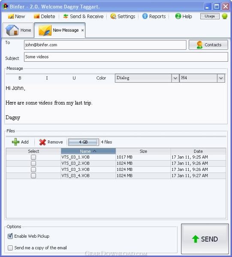The image size is (232, 257).
Task: Click the green plus Add files icon
Action: pyautogui.click(x=15, y=142)
